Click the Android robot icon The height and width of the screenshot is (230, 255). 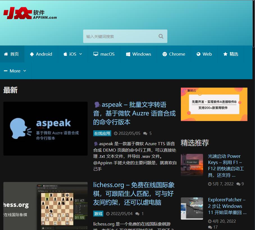(32, 54)
